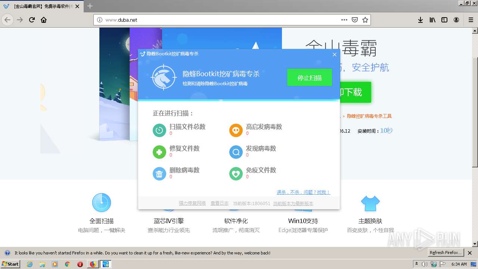Open the 查看日志 view log link

click(x=220, y=203)
